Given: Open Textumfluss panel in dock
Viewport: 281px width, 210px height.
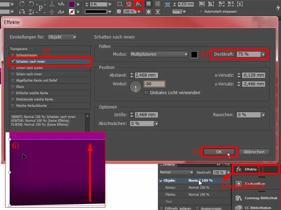Looking at the screenshot, I should [x=256, y=183].
